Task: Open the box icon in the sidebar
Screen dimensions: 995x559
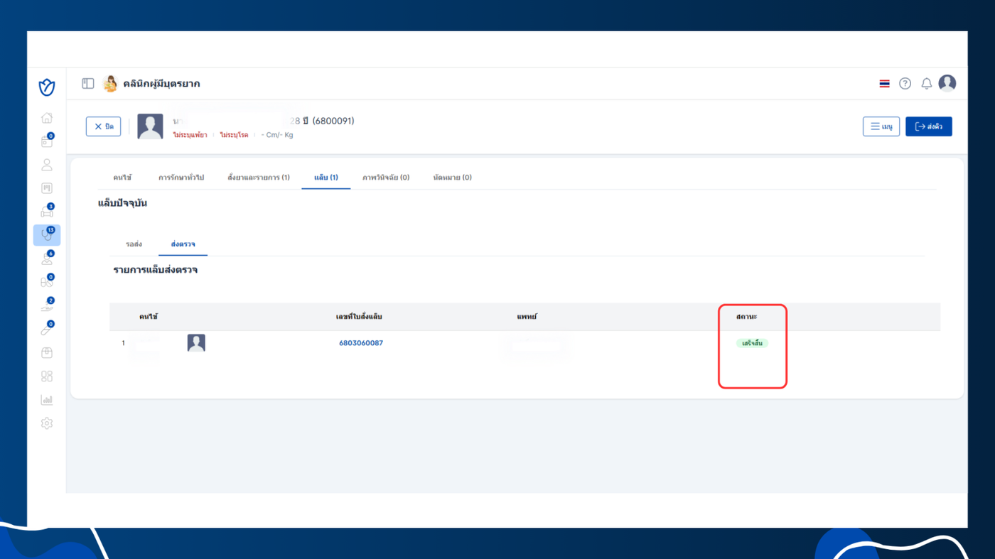Action: [x=47, y=353]
